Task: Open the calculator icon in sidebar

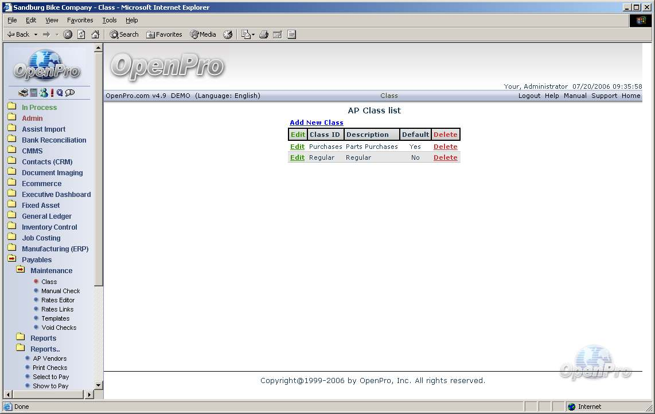Action: tap(34, 93)
